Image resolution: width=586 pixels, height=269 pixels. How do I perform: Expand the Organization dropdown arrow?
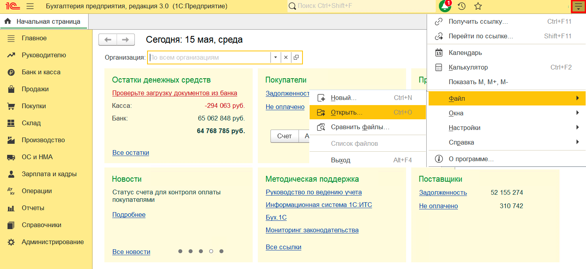coord(276,58)
